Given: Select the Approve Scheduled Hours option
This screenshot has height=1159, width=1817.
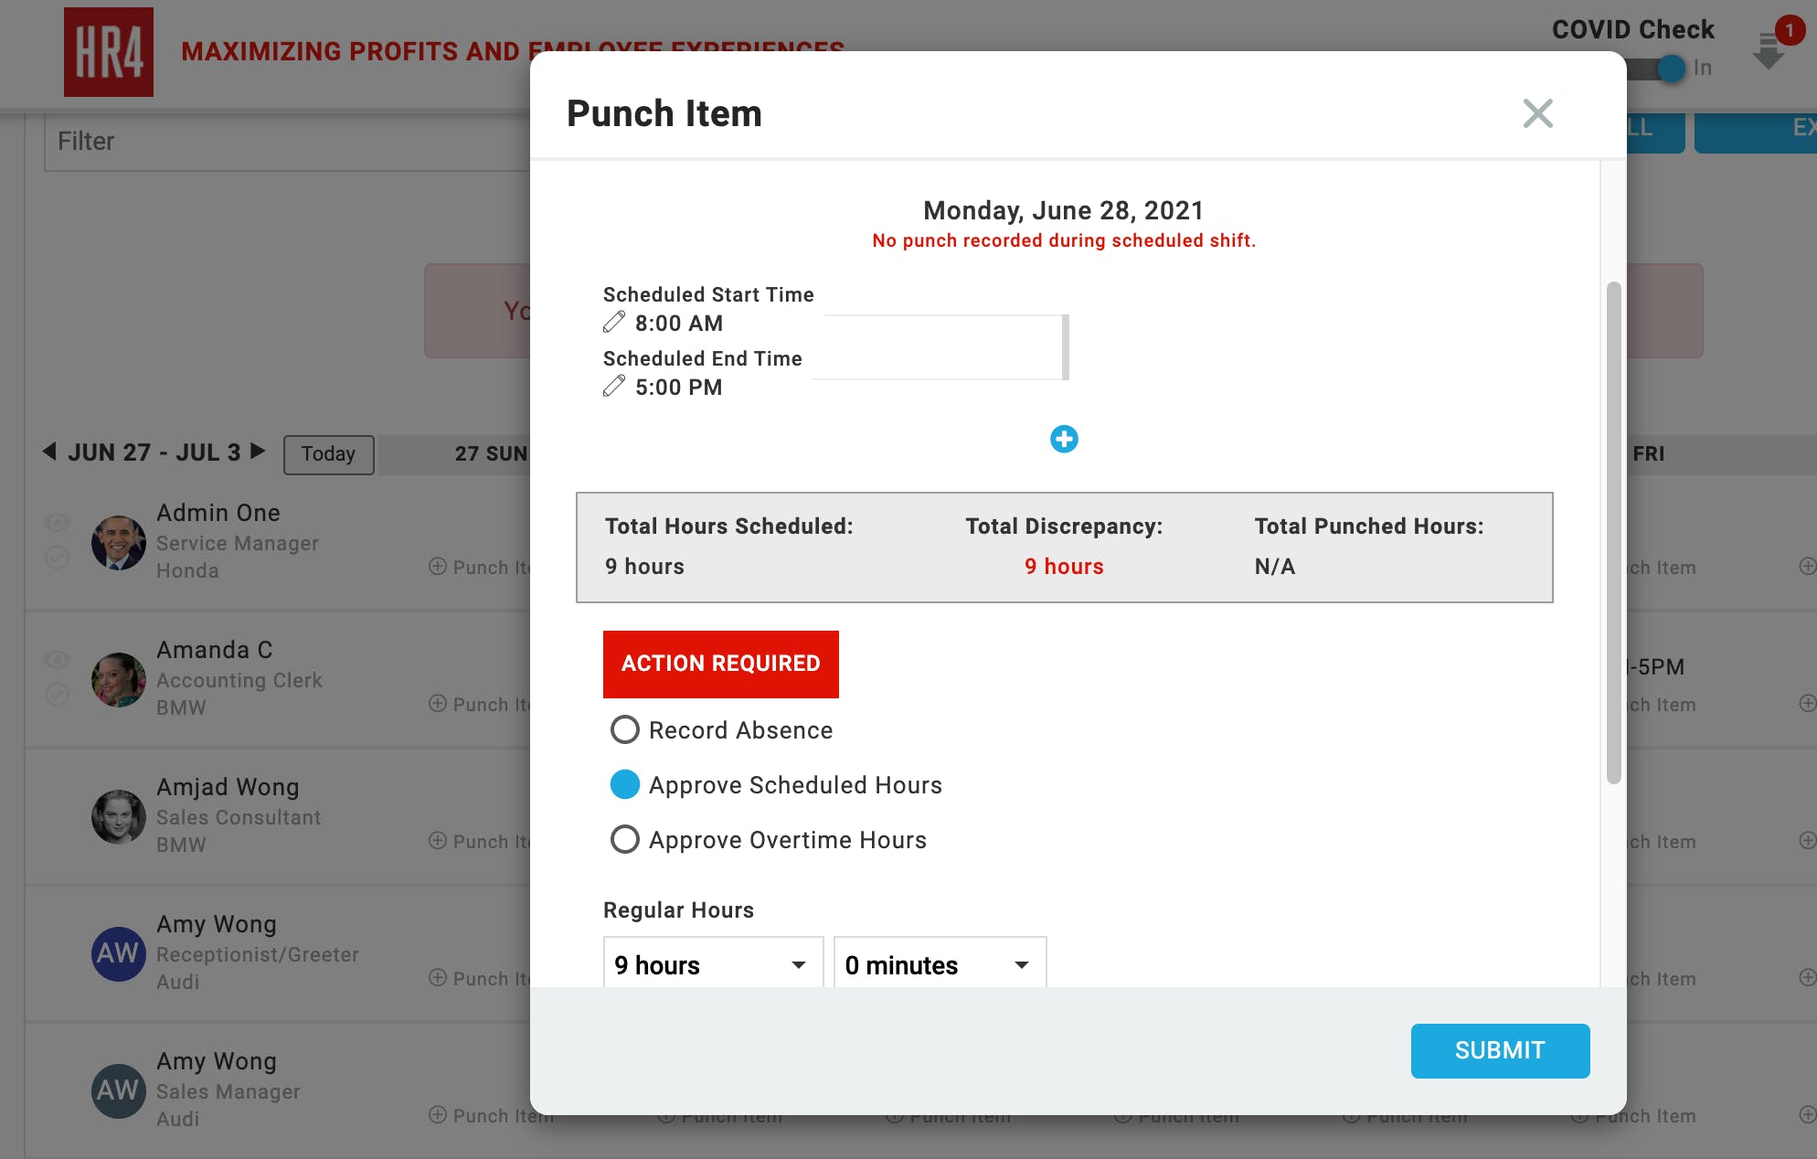Looking at the screenshot, I should tap(625, 784).
